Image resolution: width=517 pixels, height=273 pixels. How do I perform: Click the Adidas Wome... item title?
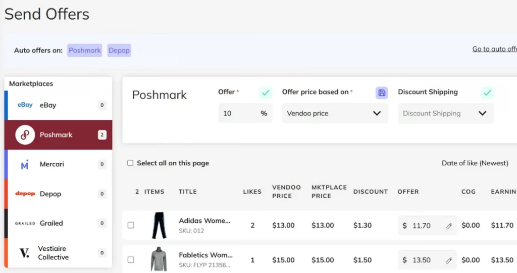pyautogui.click(x=204, y=220)
